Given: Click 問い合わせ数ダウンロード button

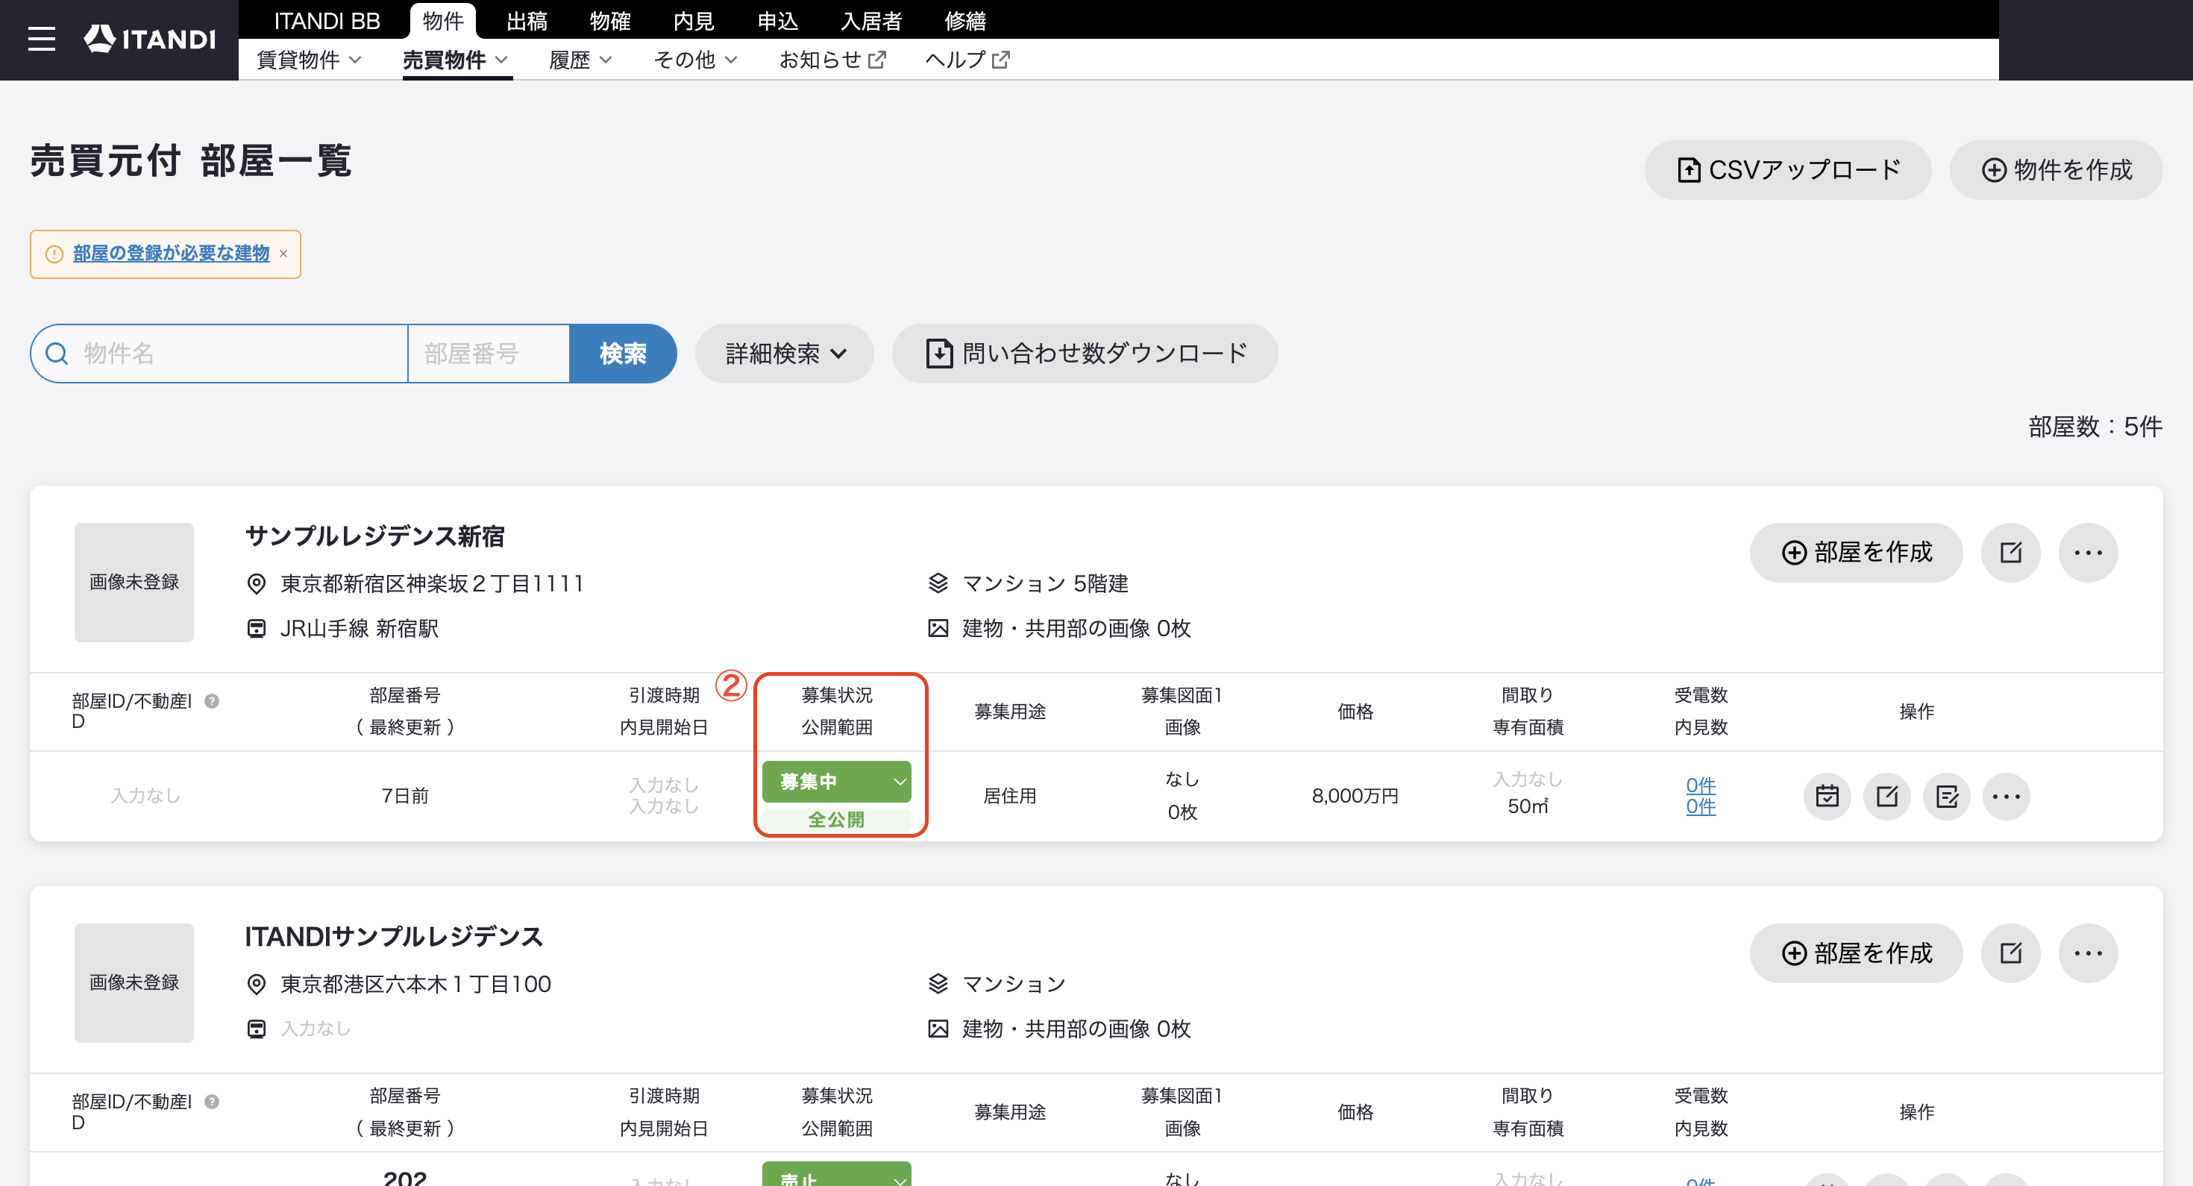Looking at the screenshot, I should [x=1085, y=354].
